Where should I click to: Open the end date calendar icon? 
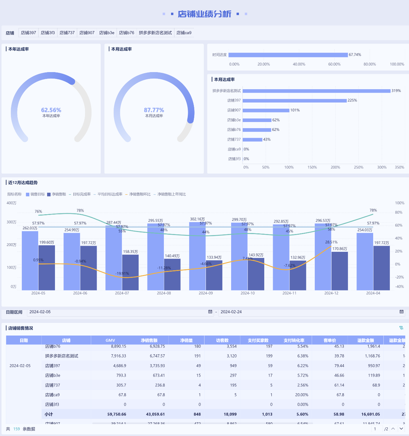[x=401, y=312]
